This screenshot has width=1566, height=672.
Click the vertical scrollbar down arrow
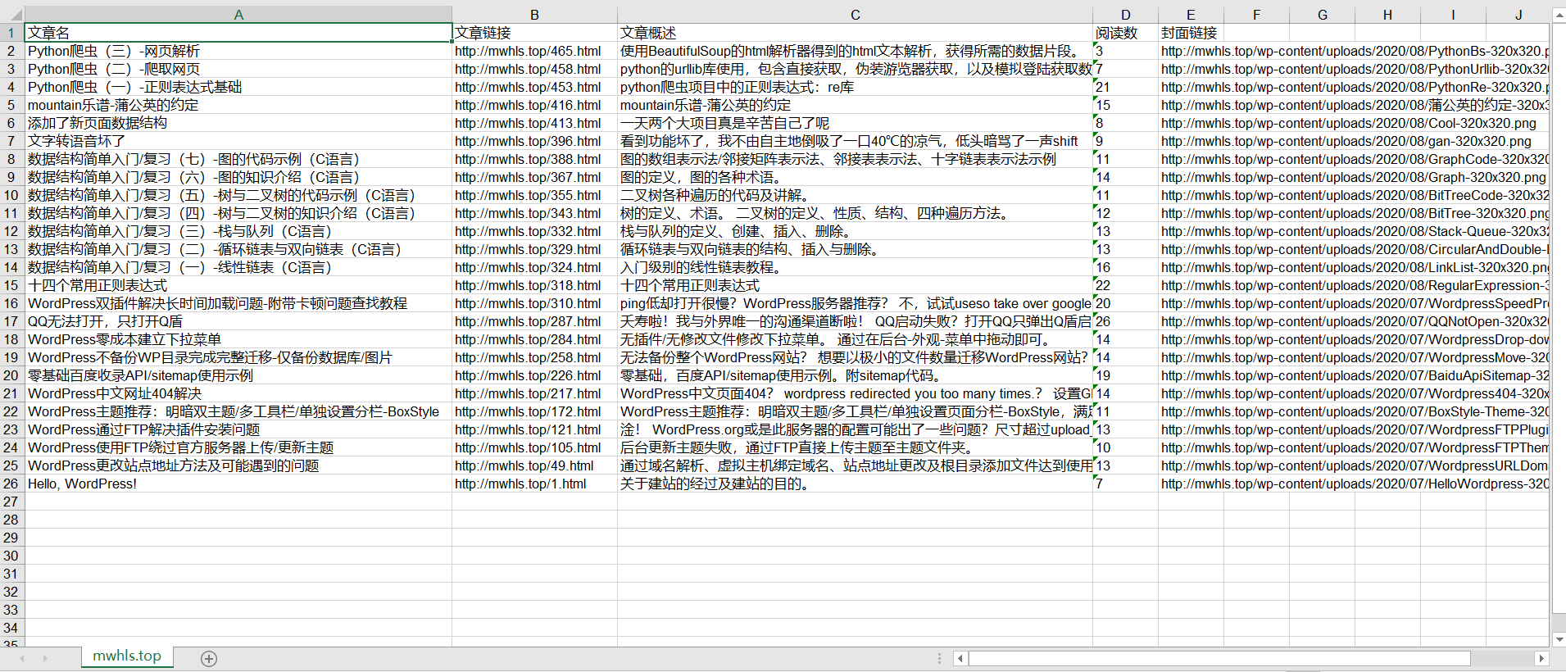click(x=1559, y=639)
